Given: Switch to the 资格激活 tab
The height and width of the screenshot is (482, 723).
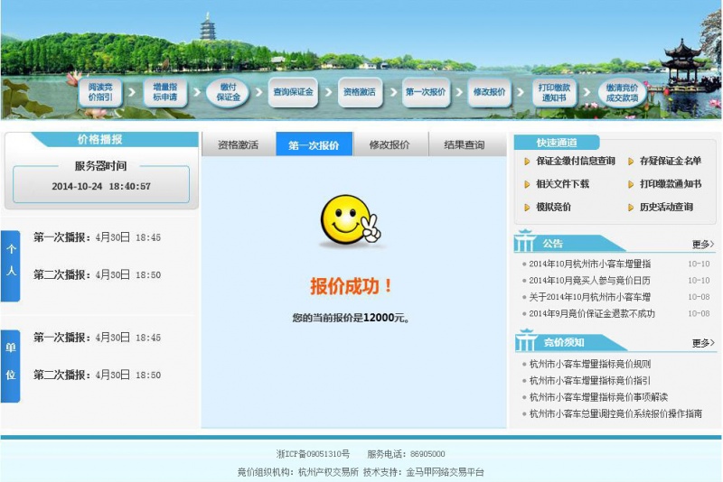Looking at the screenshot, I should tap(238, 145).
